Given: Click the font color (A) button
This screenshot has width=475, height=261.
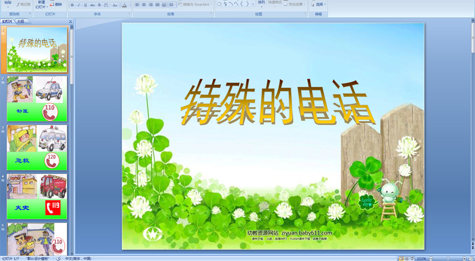Looking at the screenshot, I should (x=124, y=5).
